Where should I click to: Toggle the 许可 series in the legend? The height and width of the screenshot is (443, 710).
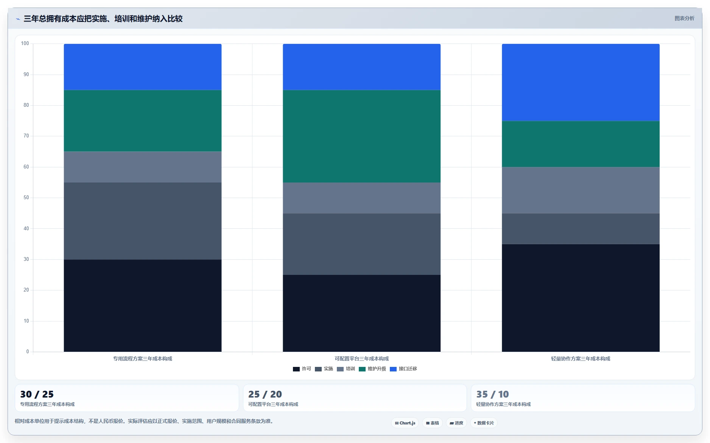302,369
